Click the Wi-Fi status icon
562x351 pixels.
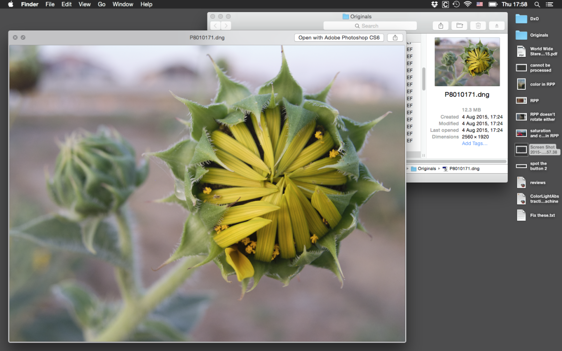(467, 4)
